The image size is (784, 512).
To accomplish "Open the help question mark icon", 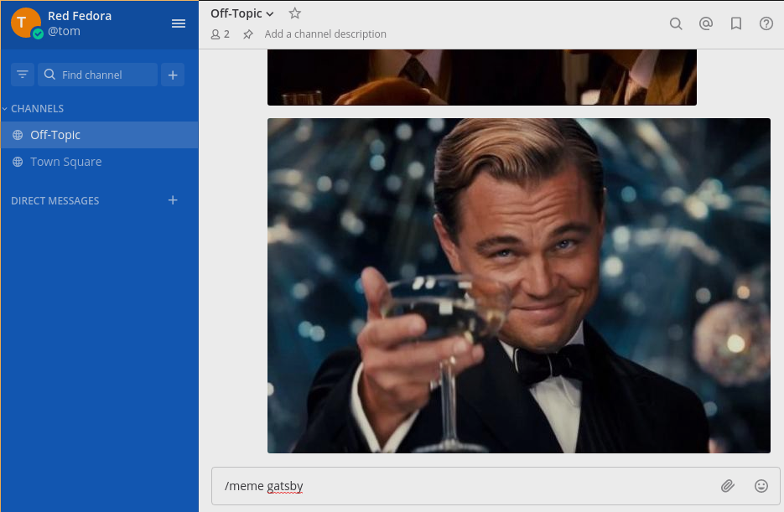I will [766, 23].
